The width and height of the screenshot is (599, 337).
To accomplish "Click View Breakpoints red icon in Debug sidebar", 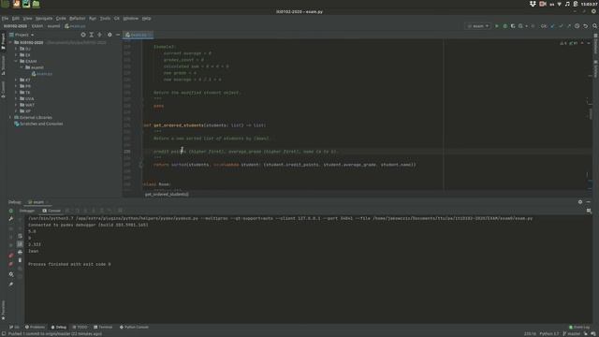I will tap(10, 256).
